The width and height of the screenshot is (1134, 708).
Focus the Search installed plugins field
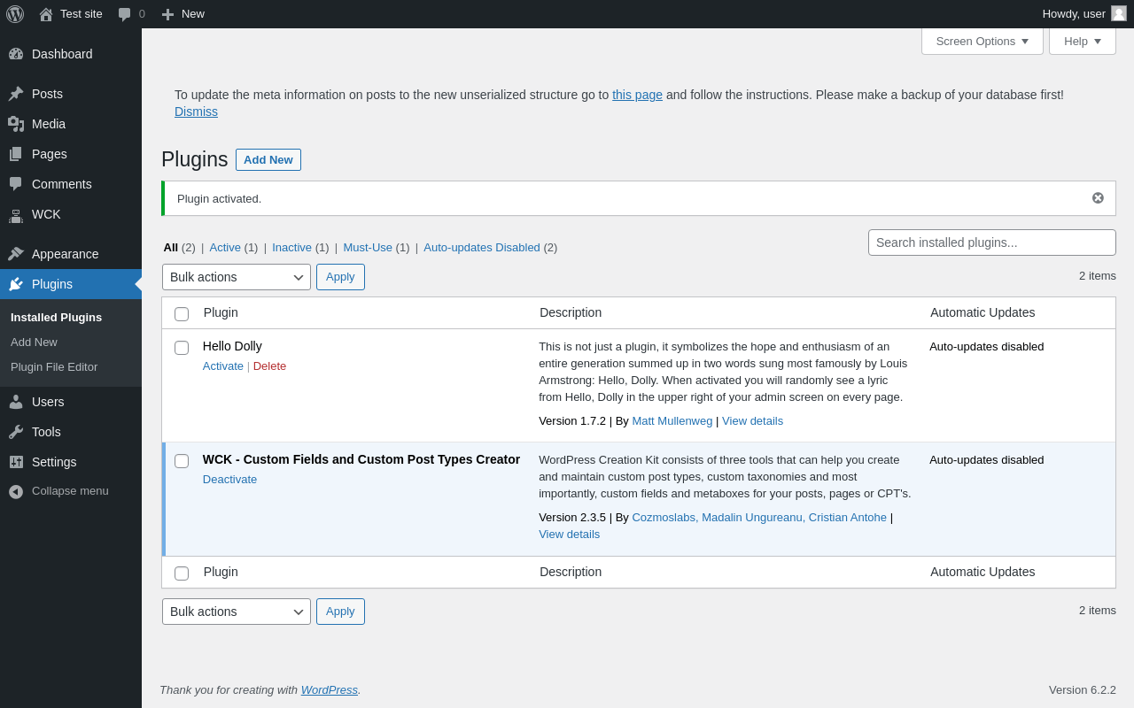(x=991, y=242)
